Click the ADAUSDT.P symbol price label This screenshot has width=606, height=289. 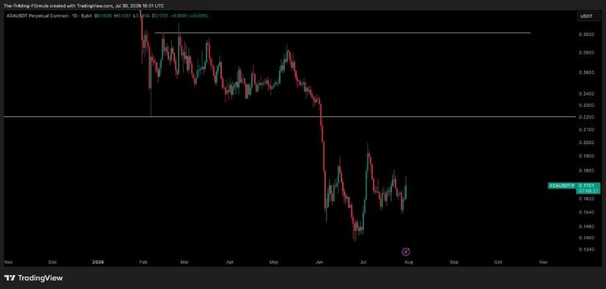point(562,186)
